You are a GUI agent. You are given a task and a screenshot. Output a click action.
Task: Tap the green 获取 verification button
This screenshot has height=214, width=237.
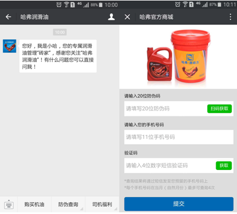(x=223, y=165)
